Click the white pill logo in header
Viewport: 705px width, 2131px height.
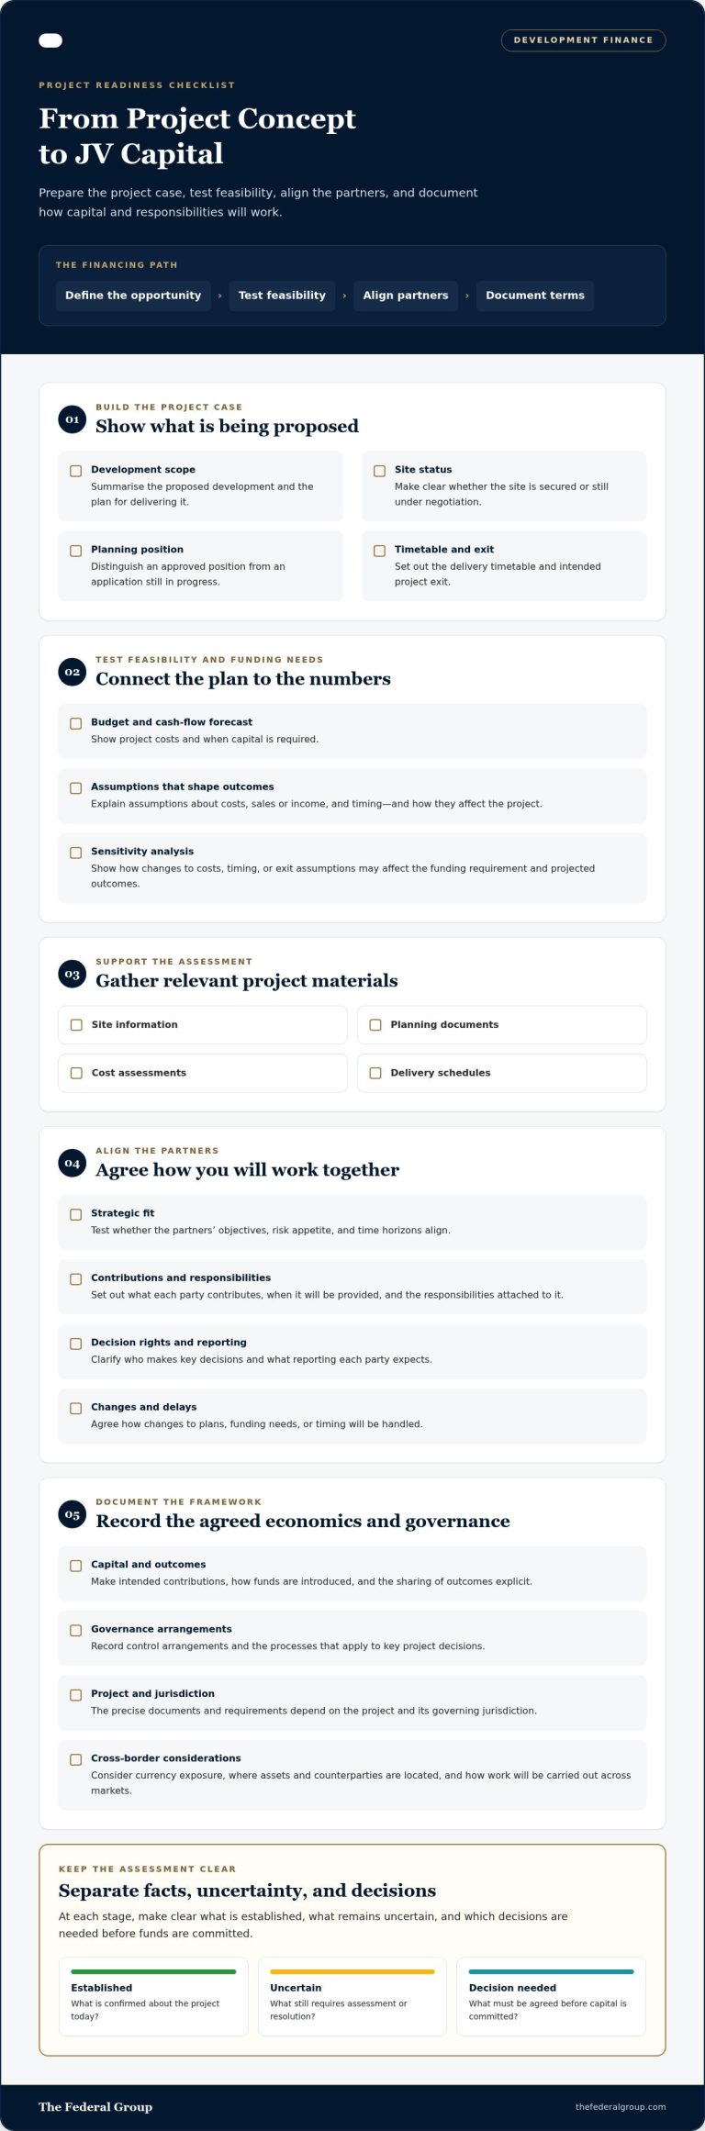tap(50, 40)
